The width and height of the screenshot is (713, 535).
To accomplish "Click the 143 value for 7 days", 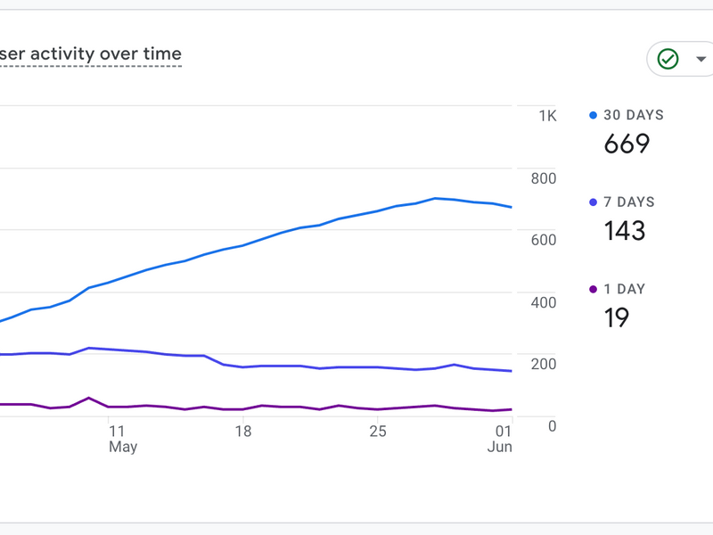I will point(625,231).
